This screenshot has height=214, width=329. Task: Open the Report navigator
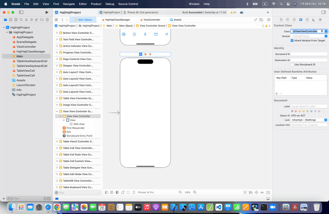tap(47, 20)
